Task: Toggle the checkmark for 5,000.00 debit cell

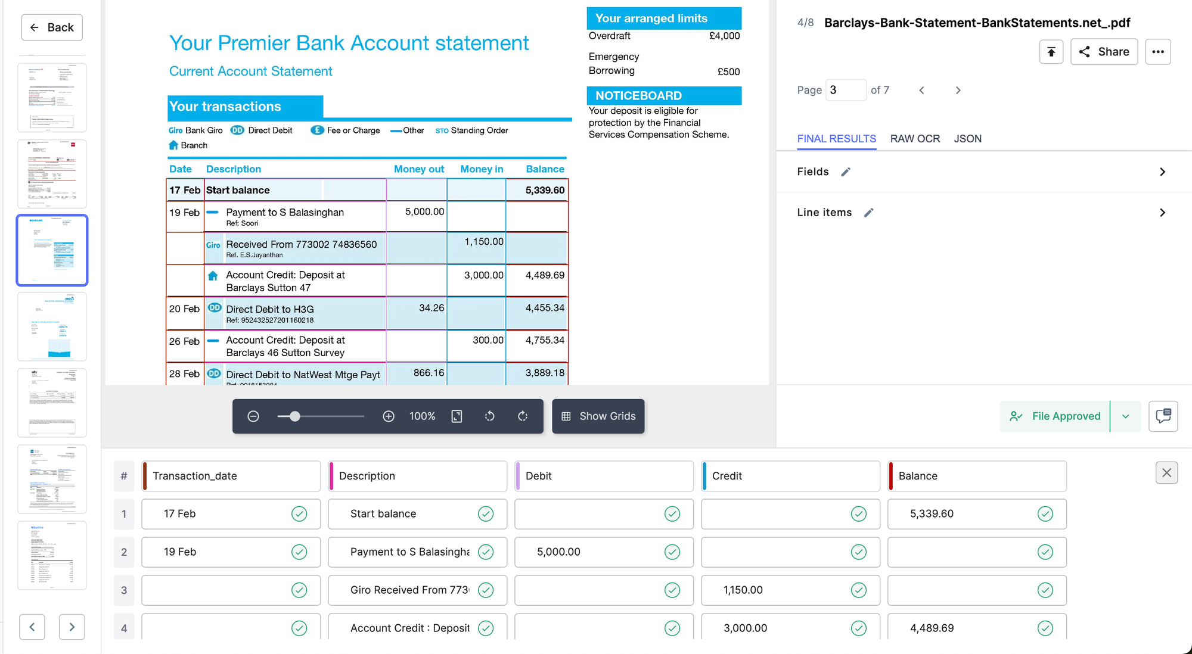Action: tap(672, 552)
